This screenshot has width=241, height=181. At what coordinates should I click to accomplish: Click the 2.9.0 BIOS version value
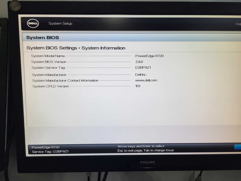coord(139,62)
